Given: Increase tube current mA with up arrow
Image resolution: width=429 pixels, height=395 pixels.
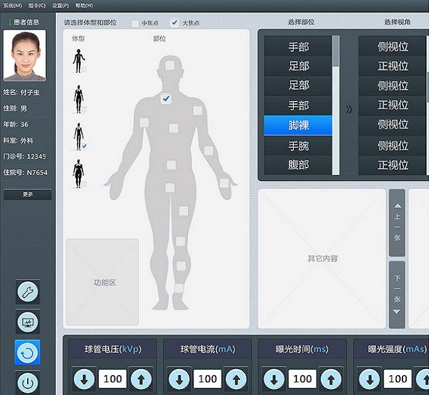Looking at the screenshot, I should pos(236,379).
